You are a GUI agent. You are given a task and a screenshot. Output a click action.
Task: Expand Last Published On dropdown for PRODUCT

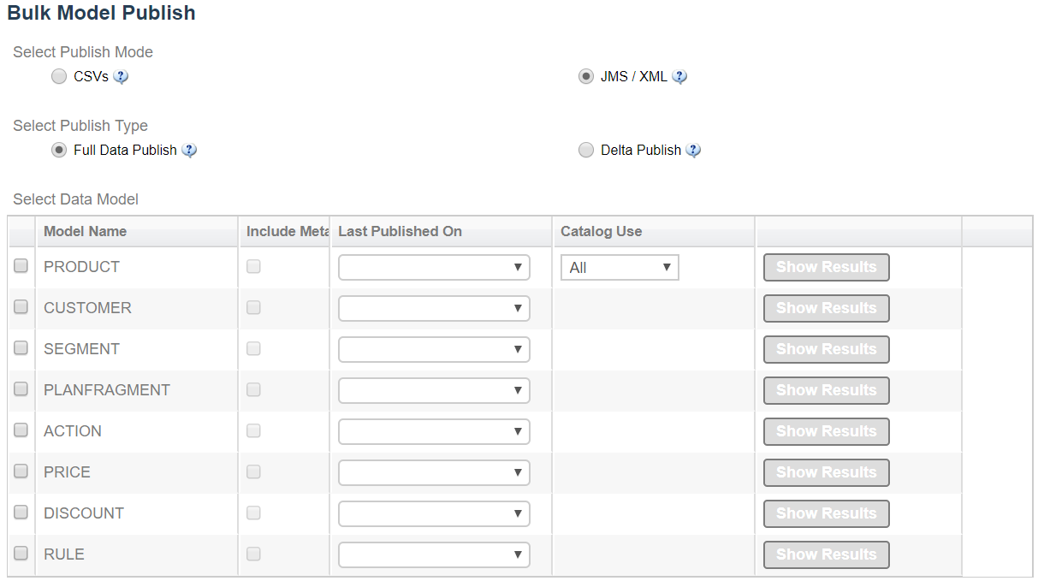[434, 268]
